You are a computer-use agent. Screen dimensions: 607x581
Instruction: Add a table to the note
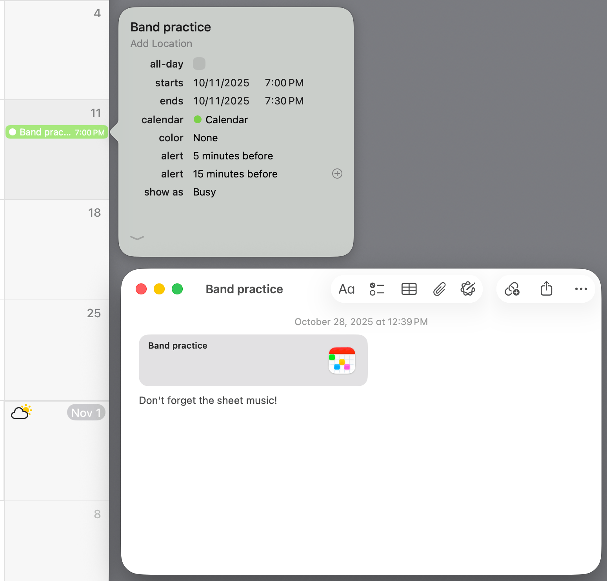[x=409, y=289]
